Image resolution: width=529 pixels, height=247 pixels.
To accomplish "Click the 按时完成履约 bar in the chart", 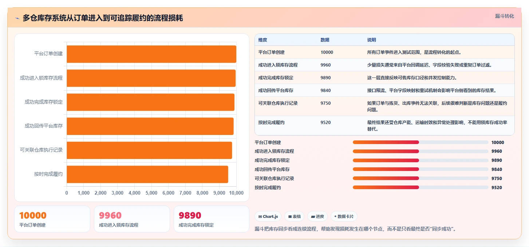I will click(x=147, y=174).
